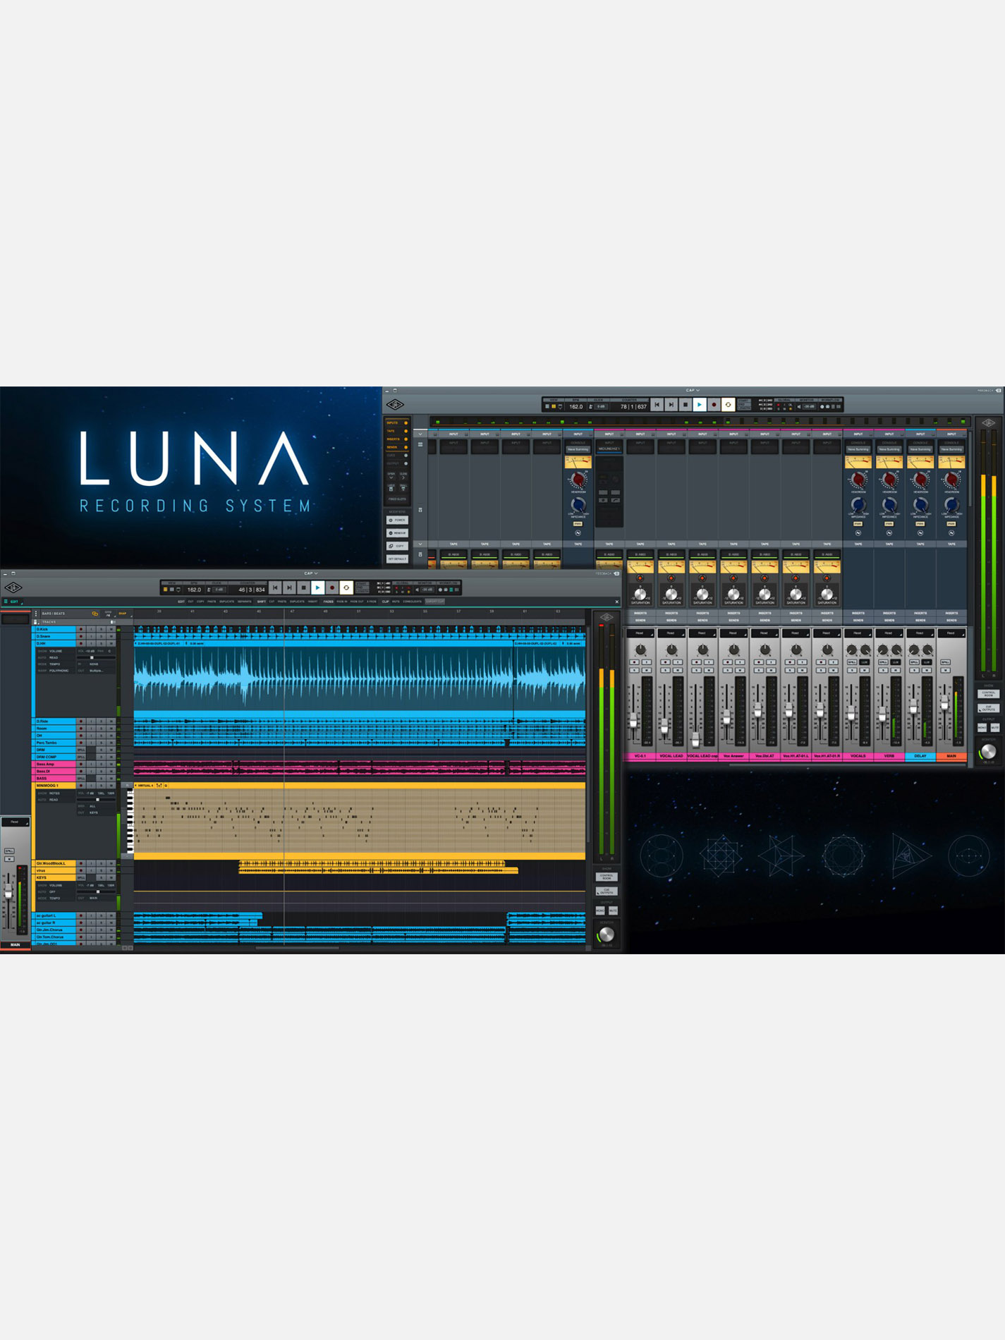Click Play in the mixer window transport
This screenshot has width=1005, height=1340.
coord(700,405)
